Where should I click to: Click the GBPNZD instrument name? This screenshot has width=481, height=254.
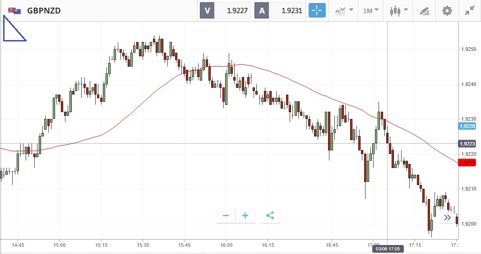pyautogui.click(x=44, y=10)
